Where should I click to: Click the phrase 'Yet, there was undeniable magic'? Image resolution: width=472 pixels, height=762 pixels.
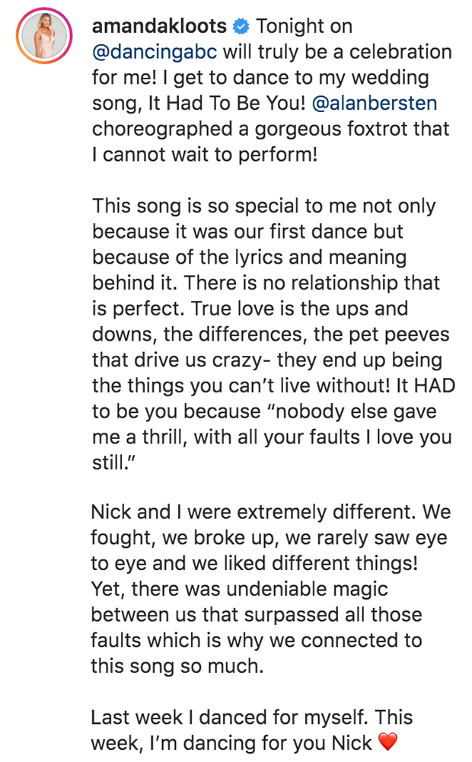pos(239,589)
